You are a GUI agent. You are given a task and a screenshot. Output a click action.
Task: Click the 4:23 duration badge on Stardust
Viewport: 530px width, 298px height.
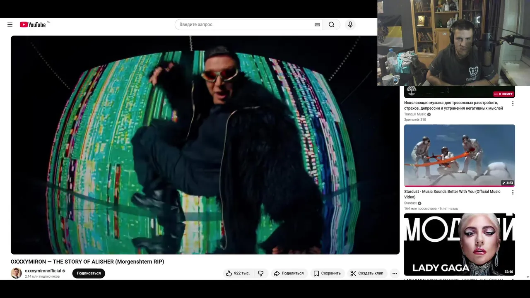pos(508,183)
